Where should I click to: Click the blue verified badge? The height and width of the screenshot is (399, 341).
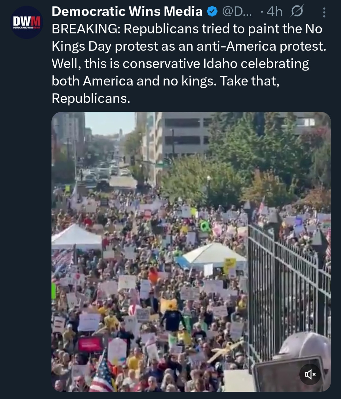[212, 12]
